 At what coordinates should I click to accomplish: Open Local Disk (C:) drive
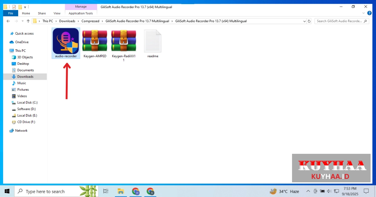pos(25,103)
